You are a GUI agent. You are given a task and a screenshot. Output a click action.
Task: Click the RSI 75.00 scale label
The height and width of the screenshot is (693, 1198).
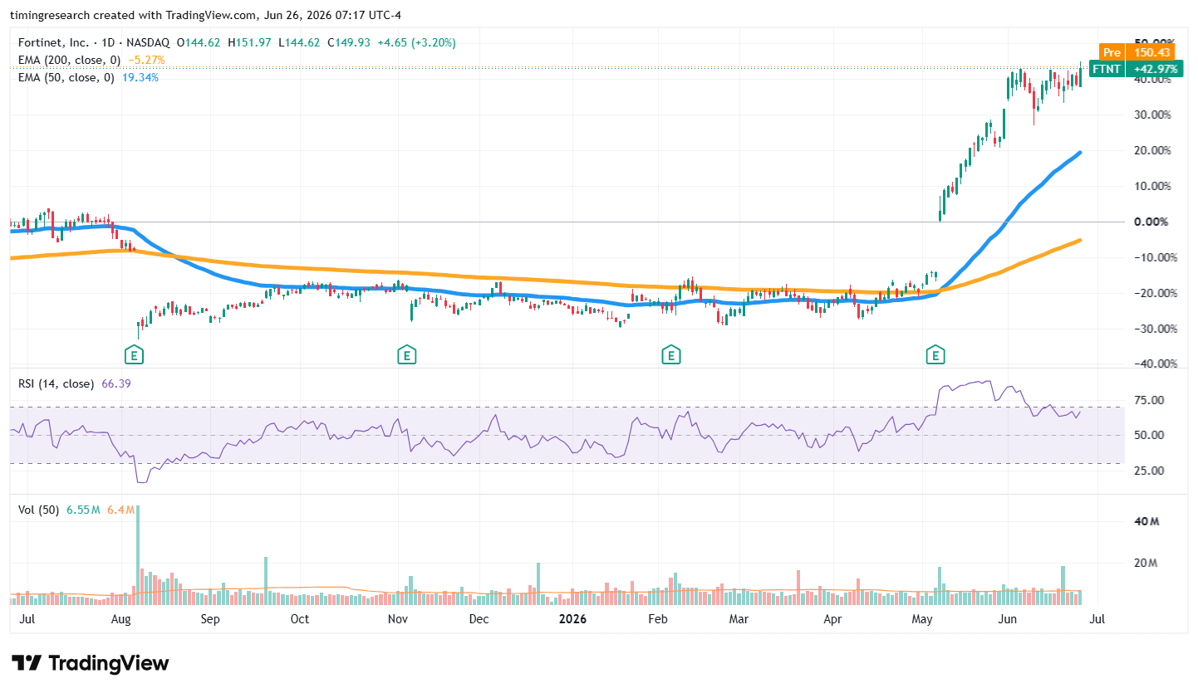pyautogui.click(x=1151, y=400)
